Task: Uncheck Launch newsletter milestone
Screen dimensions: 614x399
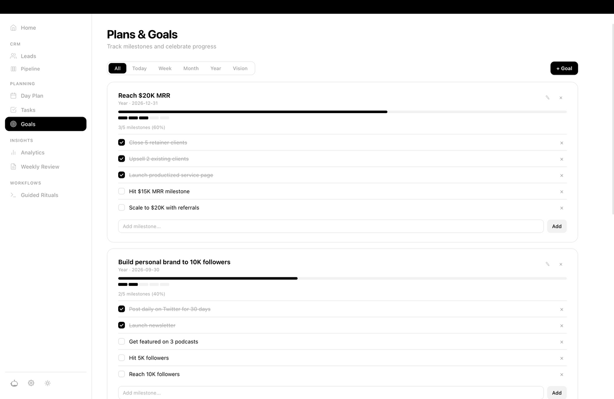Action: pos(121,325)
